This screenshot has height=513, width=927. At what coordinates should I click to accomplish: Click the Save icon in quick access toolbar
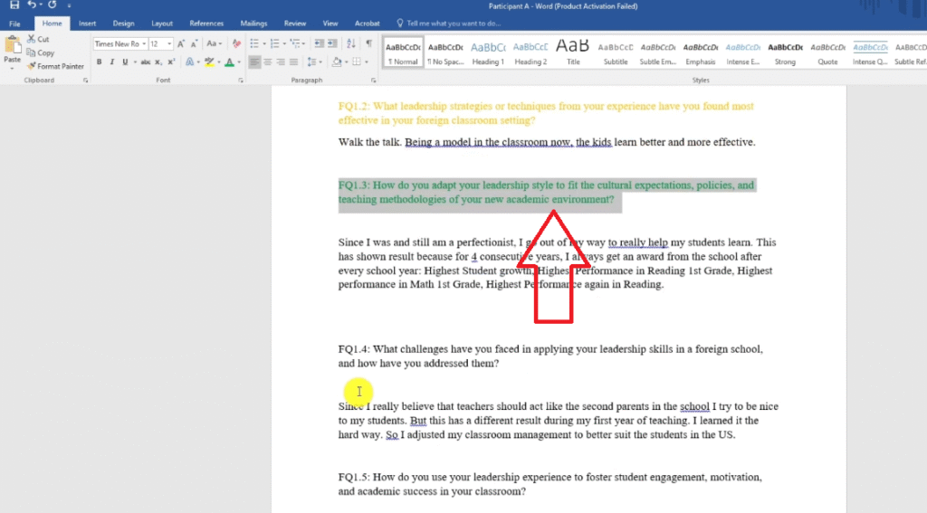click(x=14, y=5)
